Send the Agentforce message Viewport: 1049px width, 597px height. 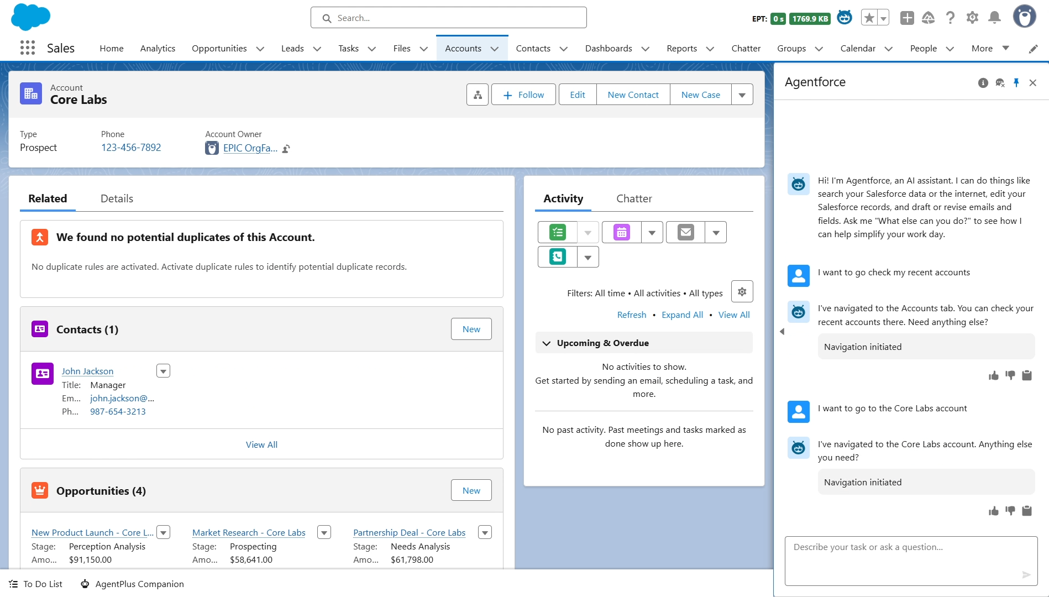point(1026,575)
